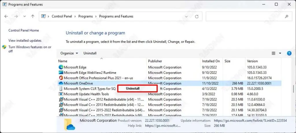Click the Back navigation arrow
The image size is (296, 133).
pyautogui.click(x=6, y=17)
